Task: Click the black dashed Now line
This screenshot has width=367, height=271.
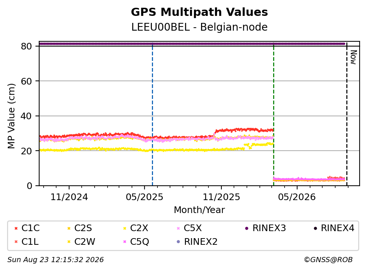Action: coord(347,114)
